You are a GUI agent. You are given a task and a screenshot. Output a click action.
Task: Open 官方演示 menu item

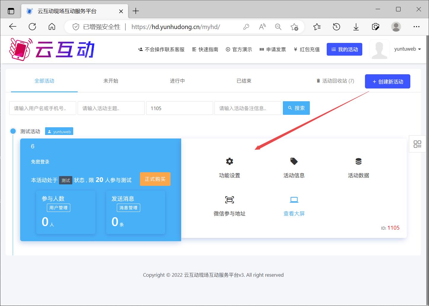pyautogui.click(x=239, y=49)
